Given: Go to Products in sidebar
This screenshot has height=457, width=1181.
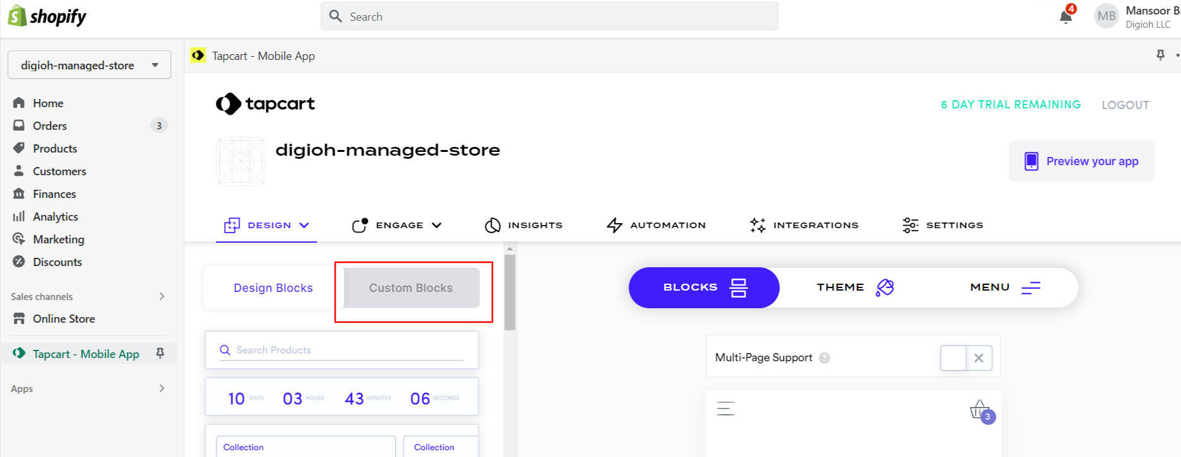Looking at the screenshot, I should click(x=55, y=148).
